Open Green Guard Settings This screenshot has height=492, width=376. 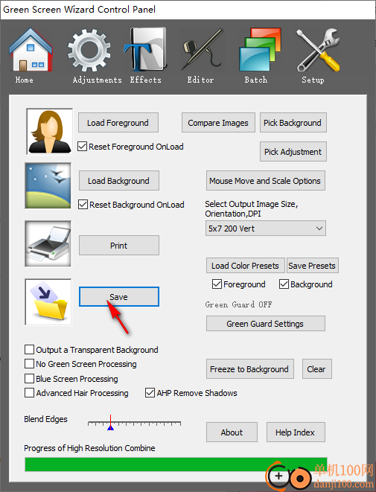266,324
